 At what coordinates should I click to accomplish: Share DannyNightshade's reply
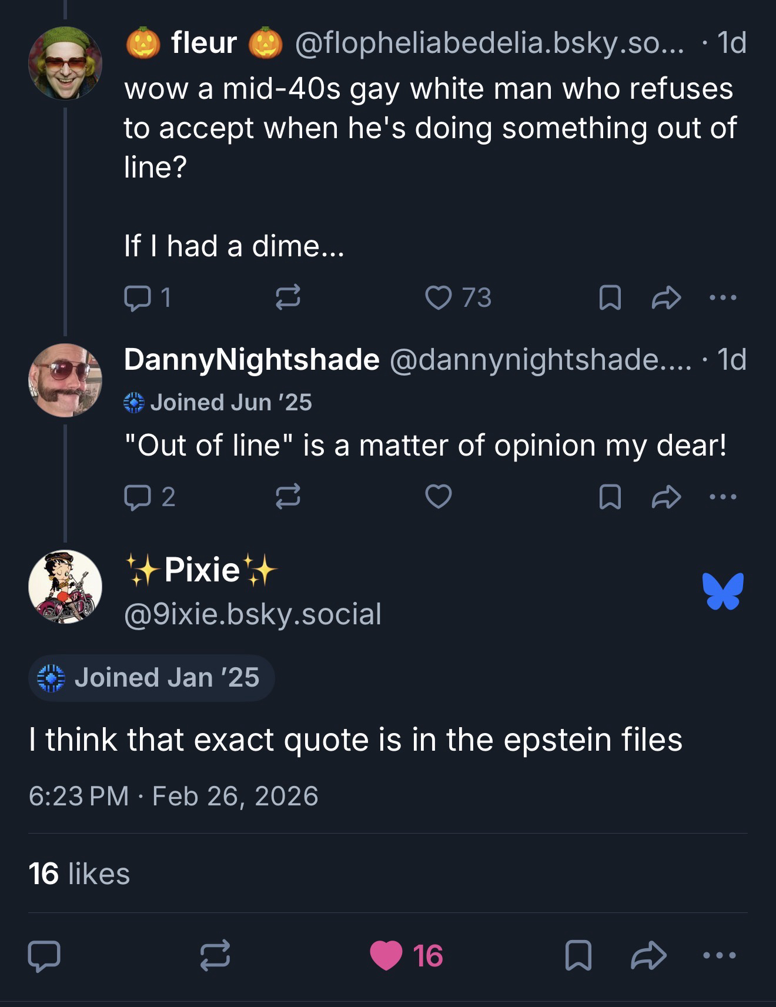click(x=666, y=497)
